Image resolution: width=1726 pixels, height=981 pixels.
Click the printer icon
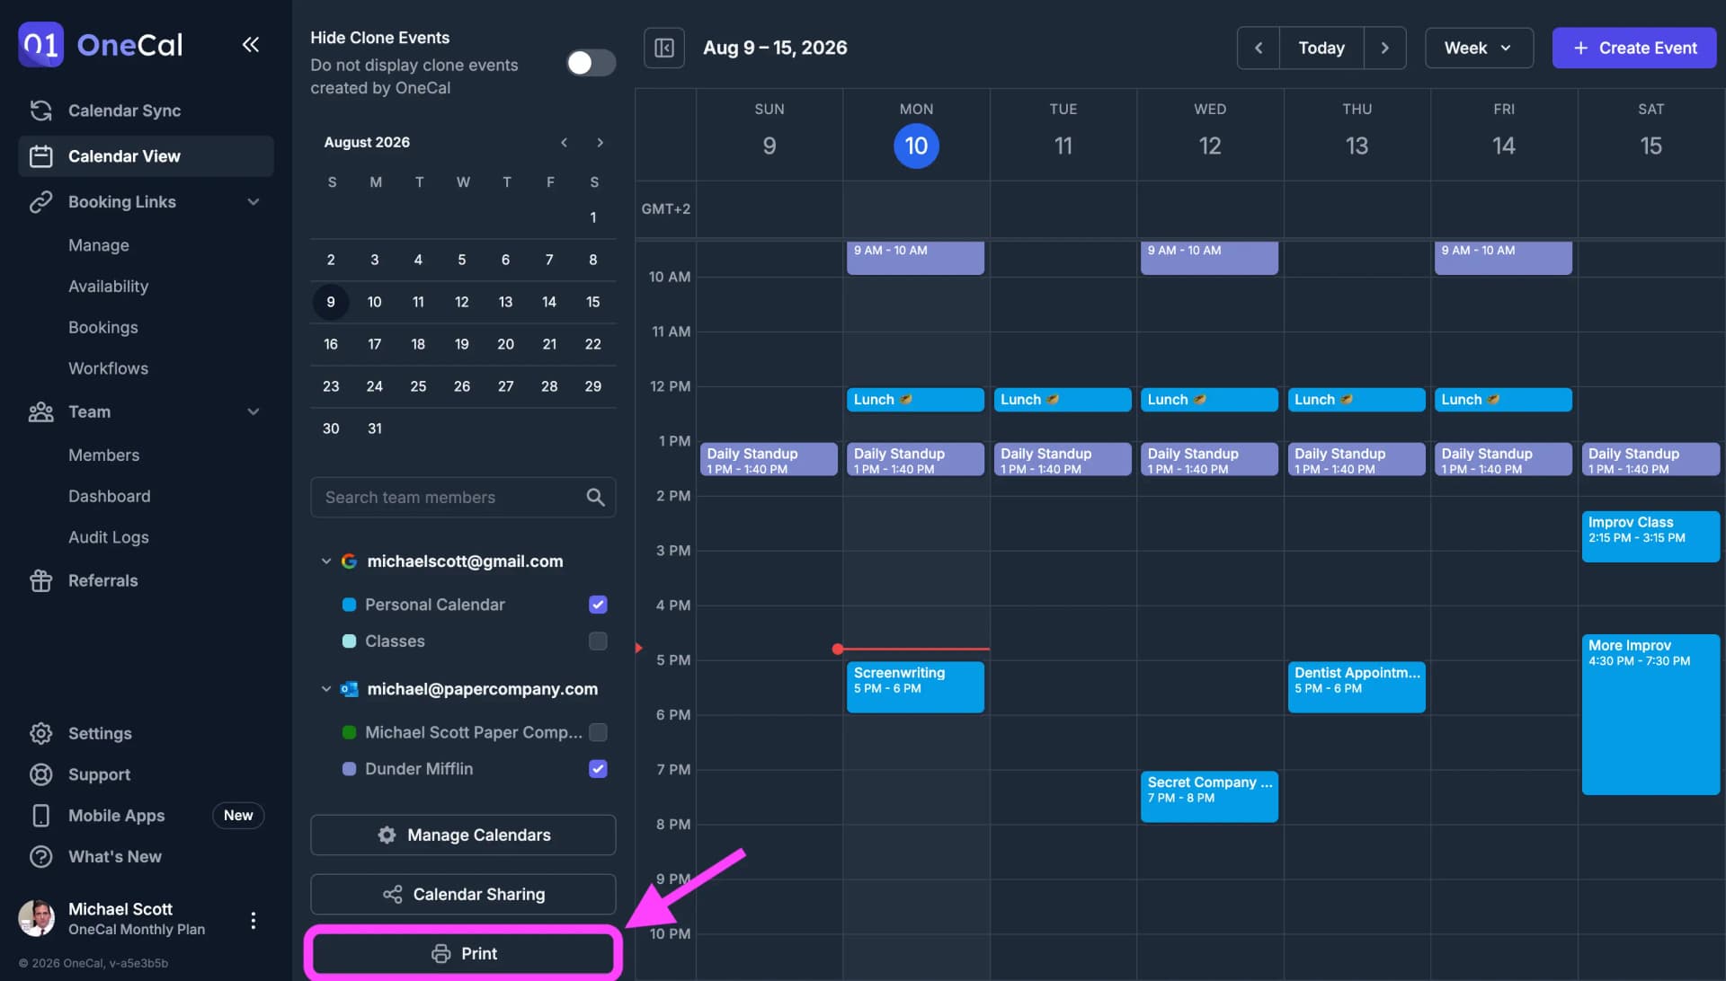[440, 954]
